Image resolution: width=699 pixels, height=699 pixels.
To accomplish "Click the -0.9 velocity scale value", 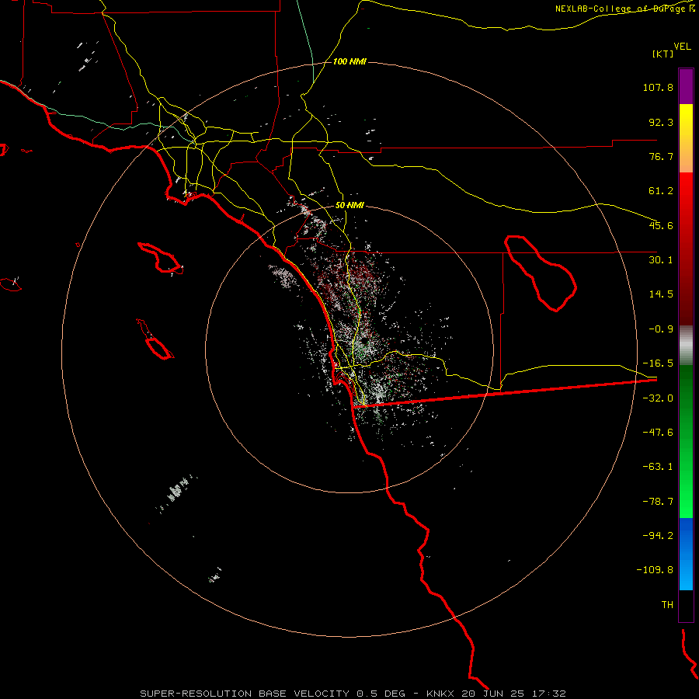I will pyautogui.click(x=661, y=329).
